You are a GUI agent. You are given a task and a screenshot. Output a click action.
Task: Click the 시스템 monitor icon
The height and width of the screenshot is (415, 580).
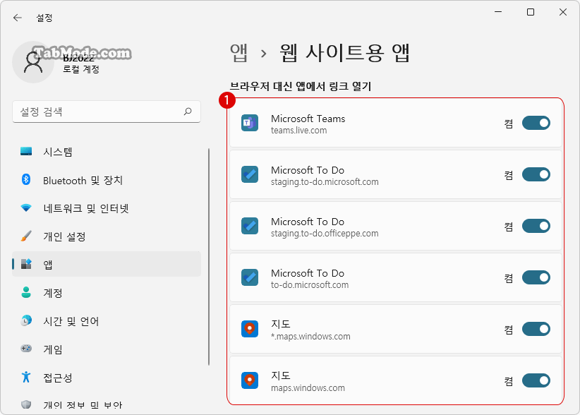coord(26,151)
